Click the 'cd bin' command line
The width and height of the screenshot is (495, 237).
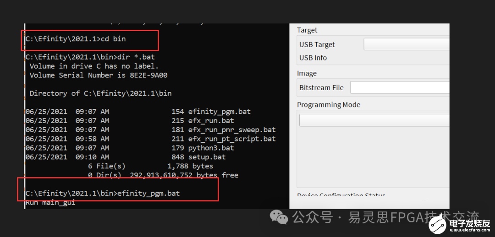76,39
